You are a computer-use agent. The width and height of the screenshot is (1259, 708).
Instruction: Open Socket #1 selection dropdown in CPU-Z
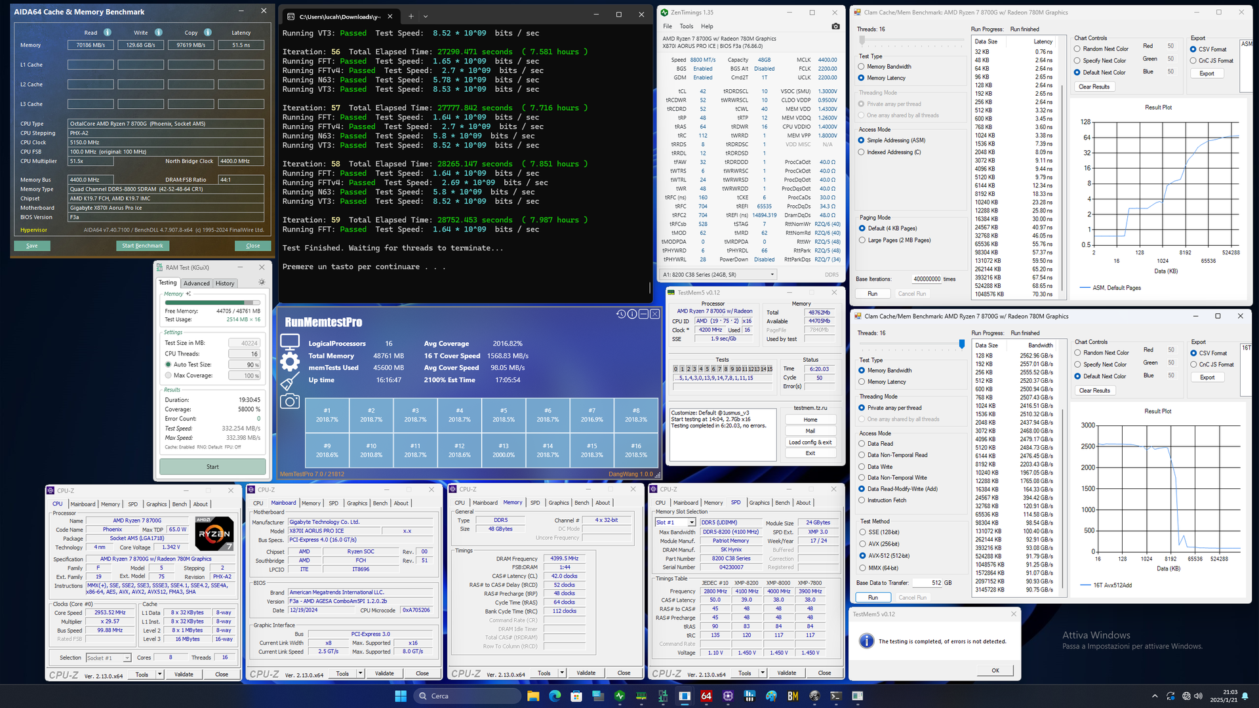[108, 658]
